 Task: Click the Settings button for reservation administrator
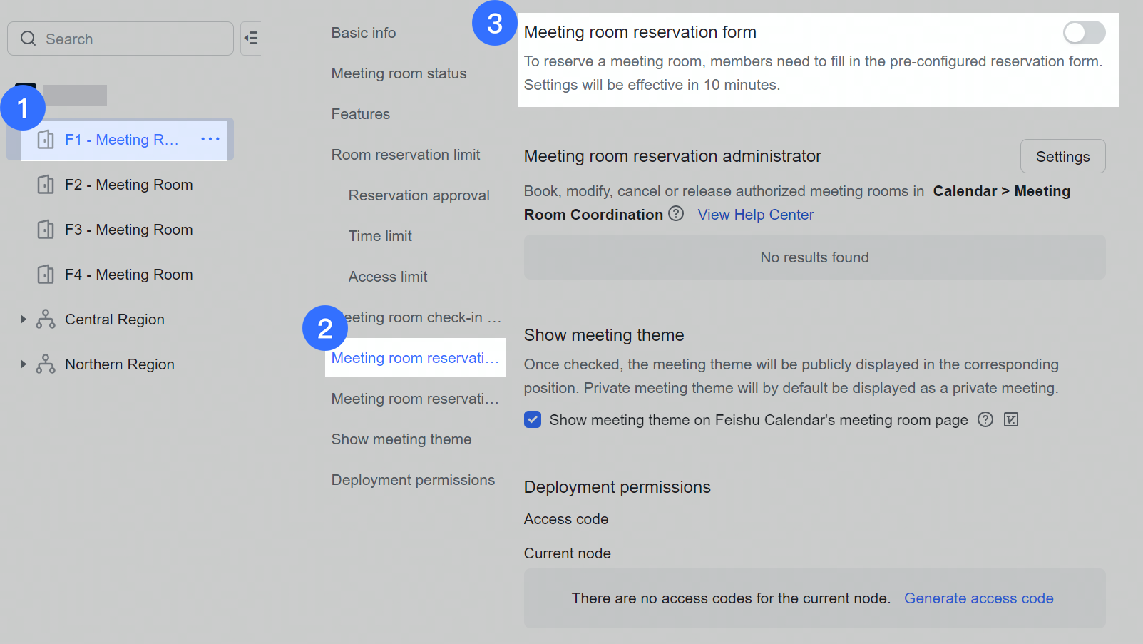(1062, 156)
